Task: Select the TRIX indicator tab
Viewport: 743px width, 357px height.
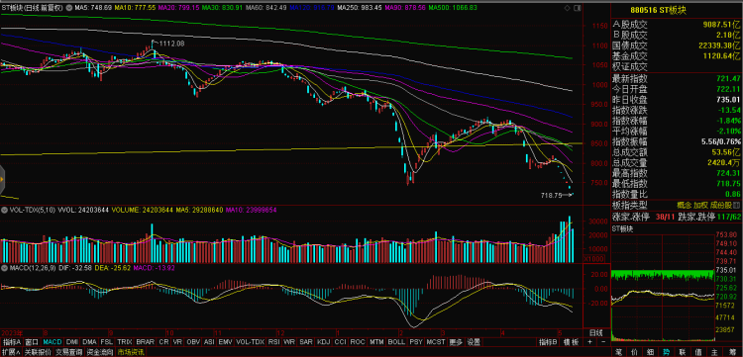Action: click(125, 342)
